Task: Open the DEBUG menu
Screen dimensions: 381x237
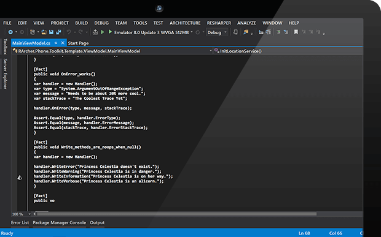Action: (x=101, y=23)
